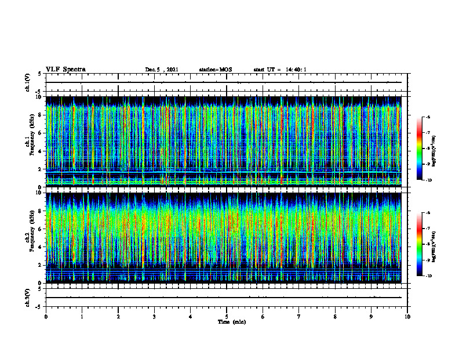Click the ch.1 frequency axis "8" tick label
459x355 pixels.
(x=40, y=115)
